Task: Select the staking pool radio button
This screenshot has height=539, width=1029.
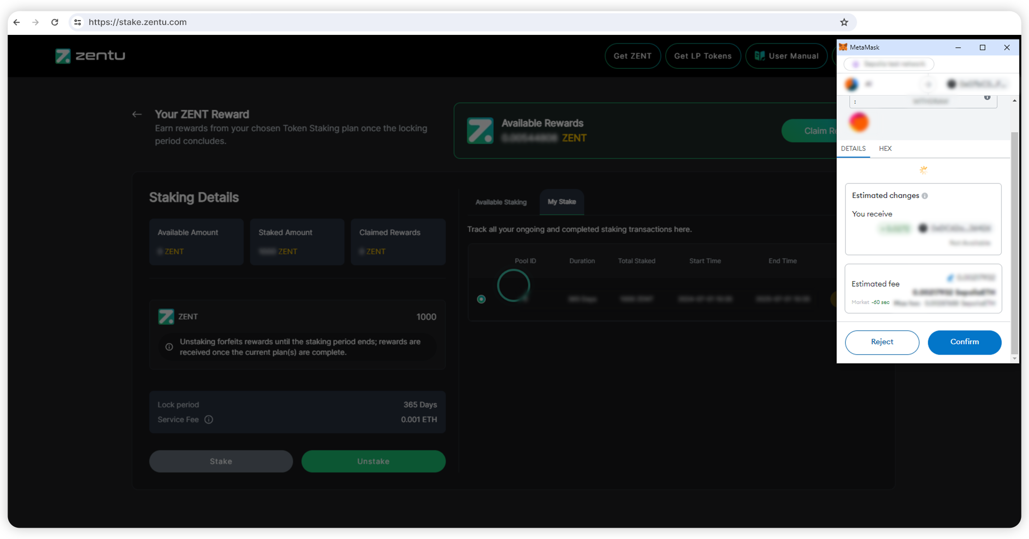Action: [x=481, y=299]
